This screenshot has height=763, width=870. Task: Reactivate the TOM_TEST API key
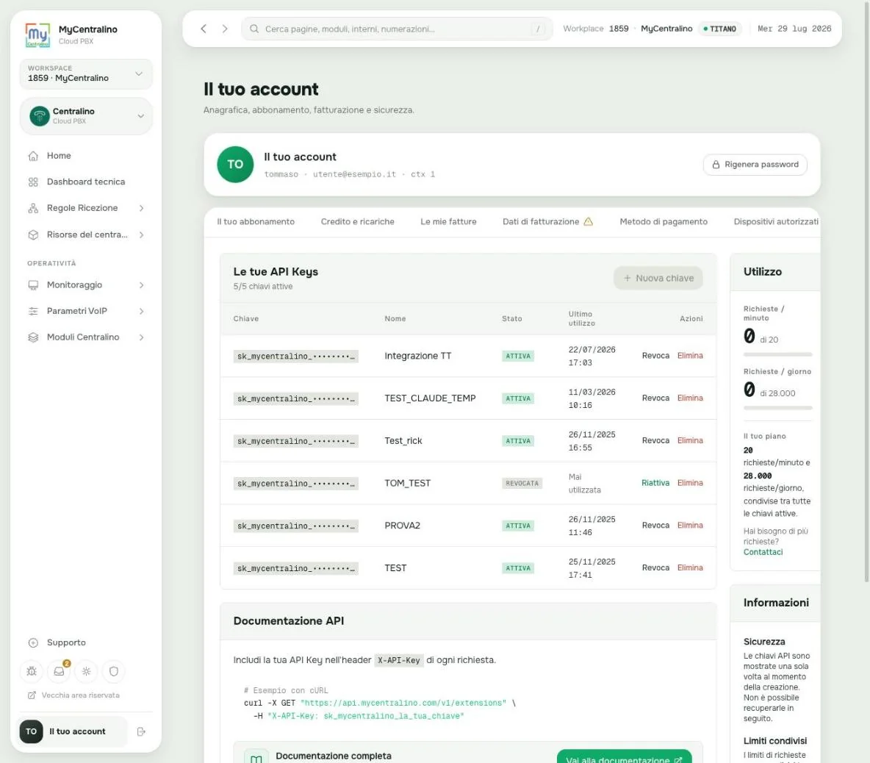655,483
